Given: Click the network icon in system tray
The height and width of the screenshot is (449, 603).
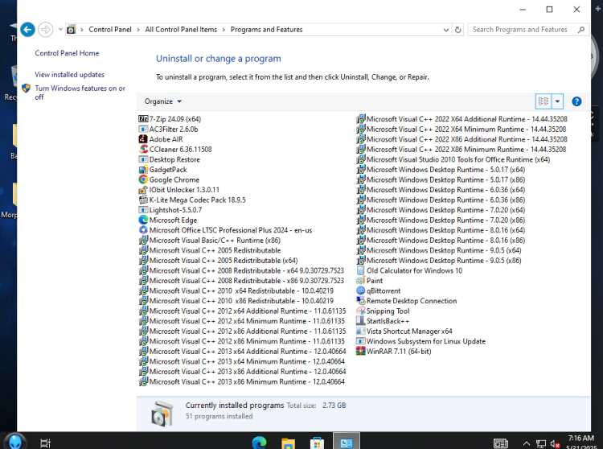Looking at the screenshot, I should click(541, 444).
